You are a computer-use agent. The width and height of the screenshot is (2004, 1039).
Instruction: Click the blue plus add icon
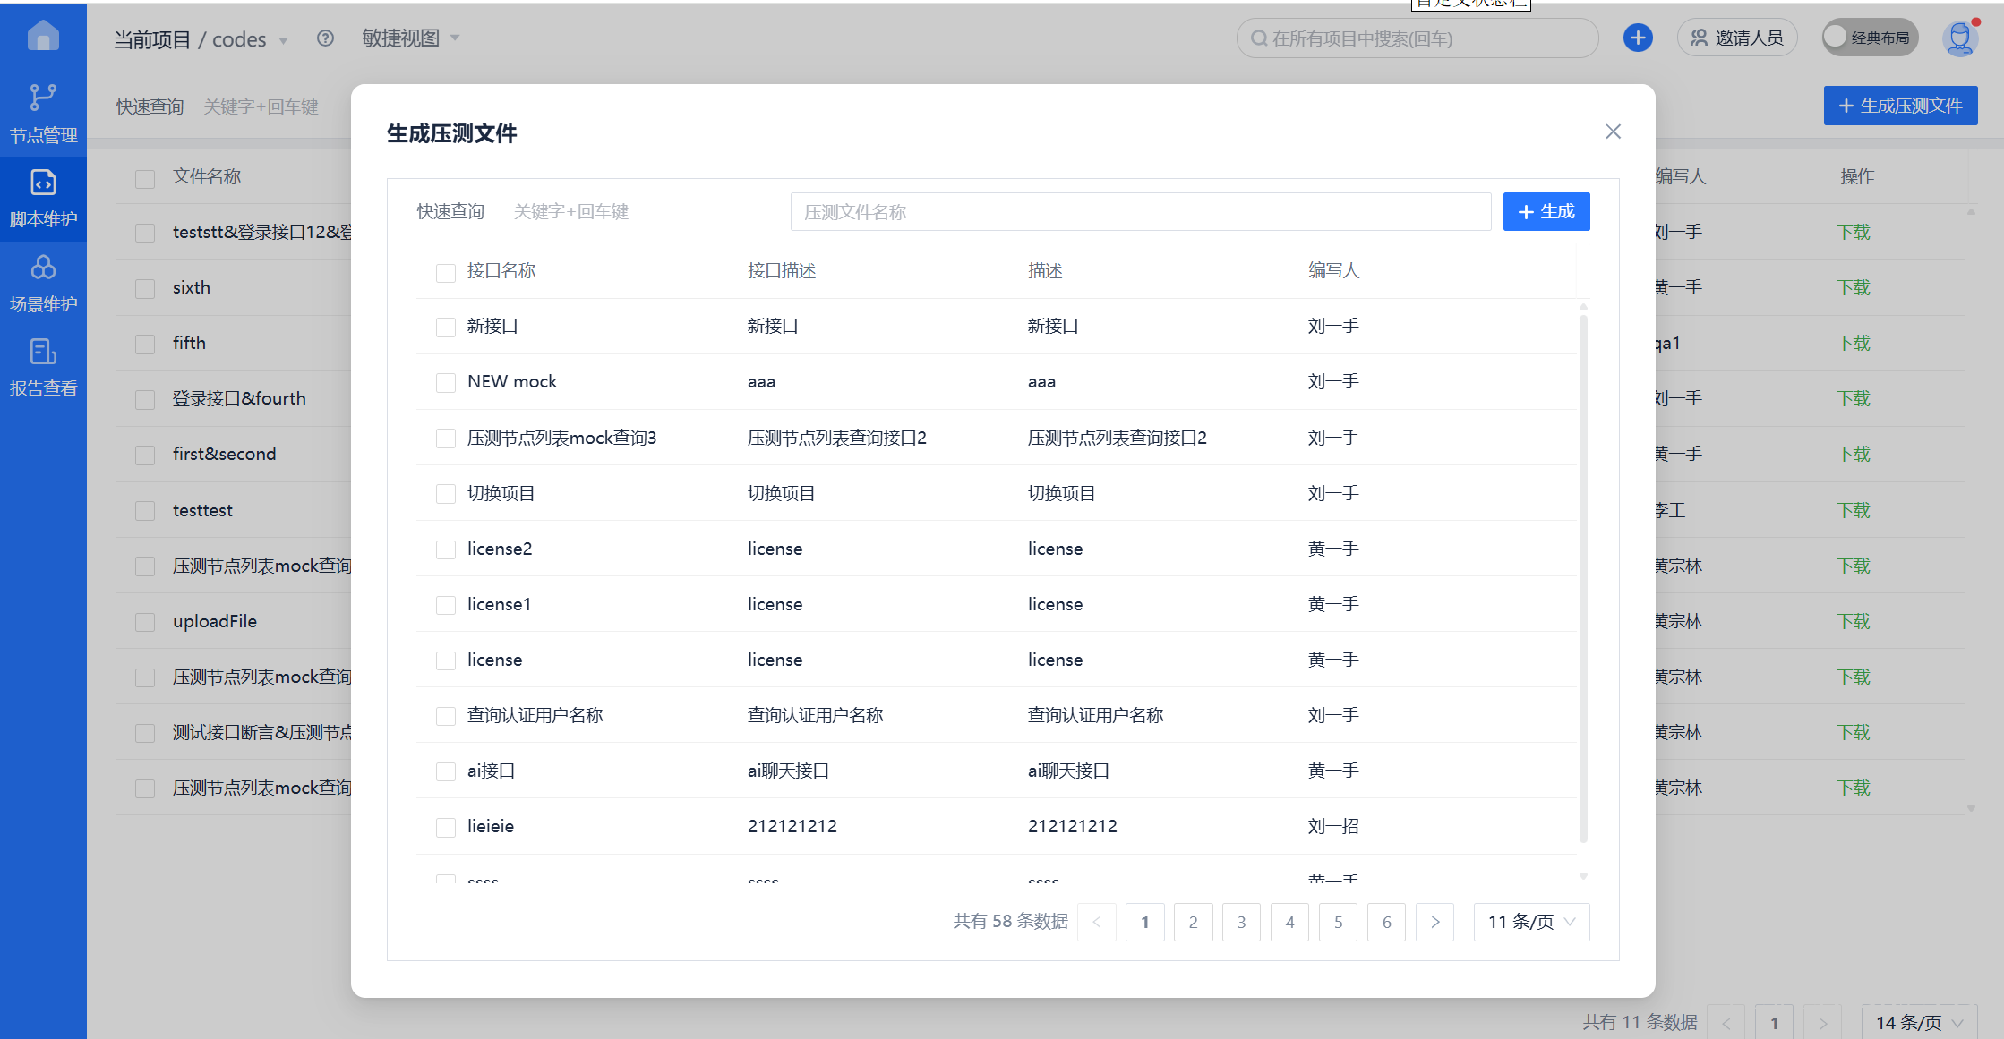pos(1638,38)
